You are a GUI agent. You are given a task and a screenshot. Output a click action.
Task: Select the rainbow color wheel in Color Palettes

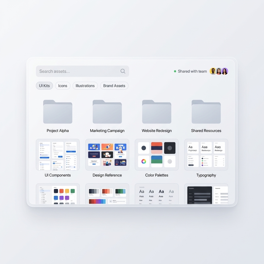click(144, 161)
